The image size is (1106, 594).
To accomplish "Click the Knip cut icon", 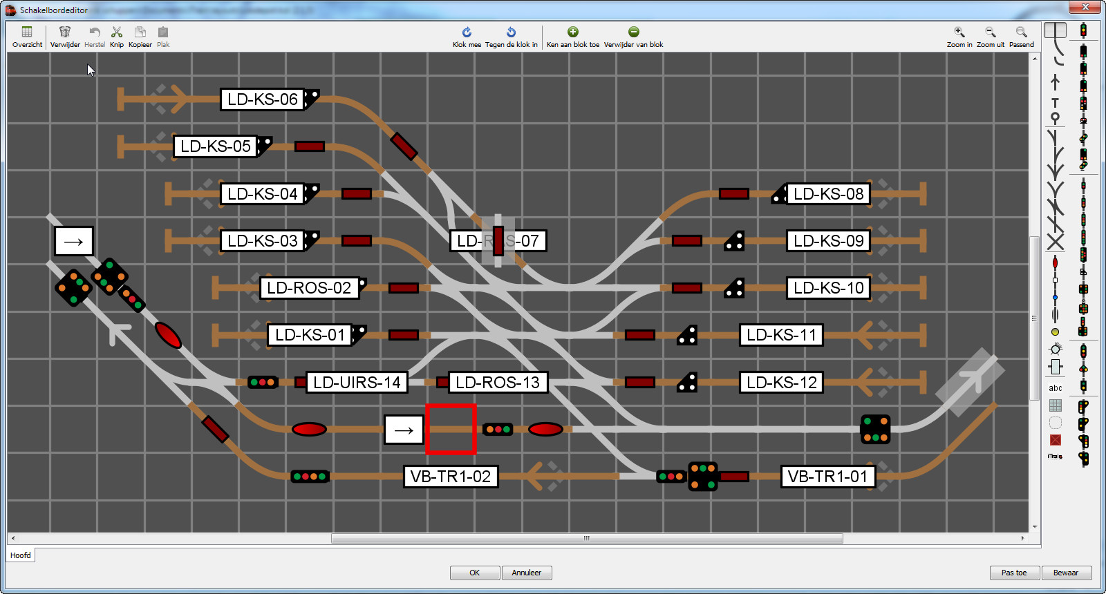I will [x=117, y=37].
